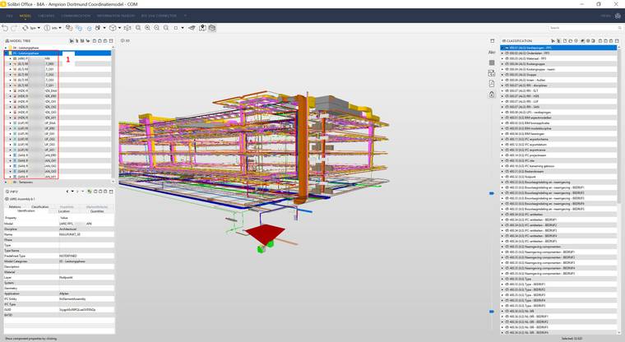Click the lock icon beside 3D view
Viewport: 625px width, 342px height.
click(492, 95)
